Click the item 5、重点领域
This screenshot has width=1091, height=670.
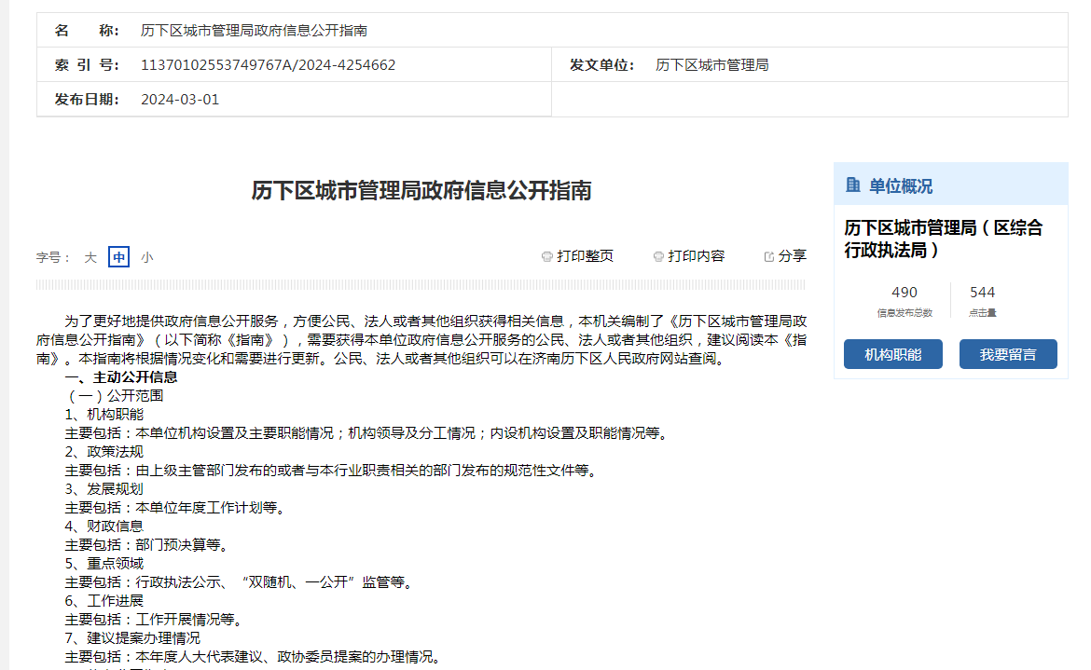tap(104, 563)
